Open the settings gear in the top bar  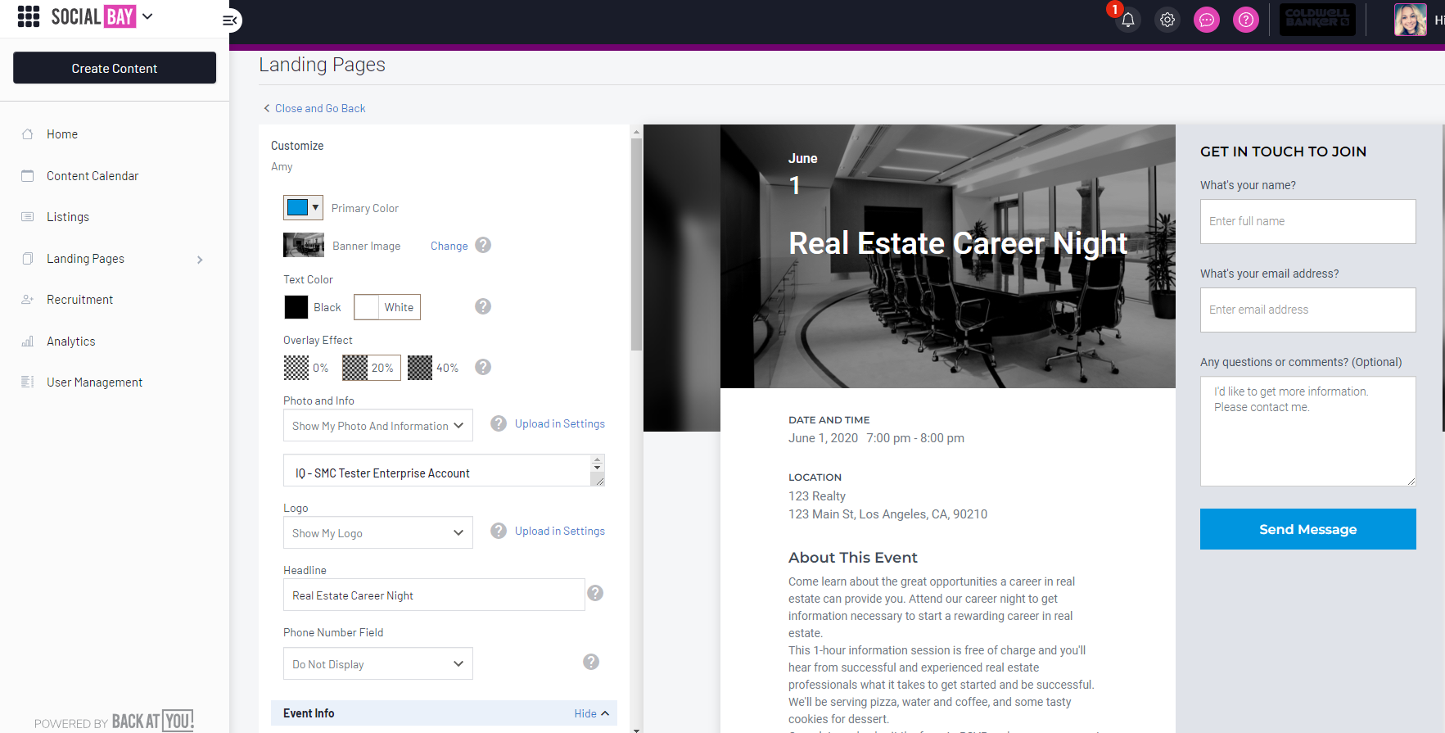click(1167, 20)
